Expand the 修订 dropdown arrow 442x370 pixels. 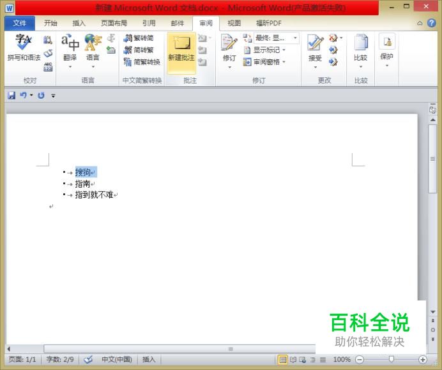(229, 67)
